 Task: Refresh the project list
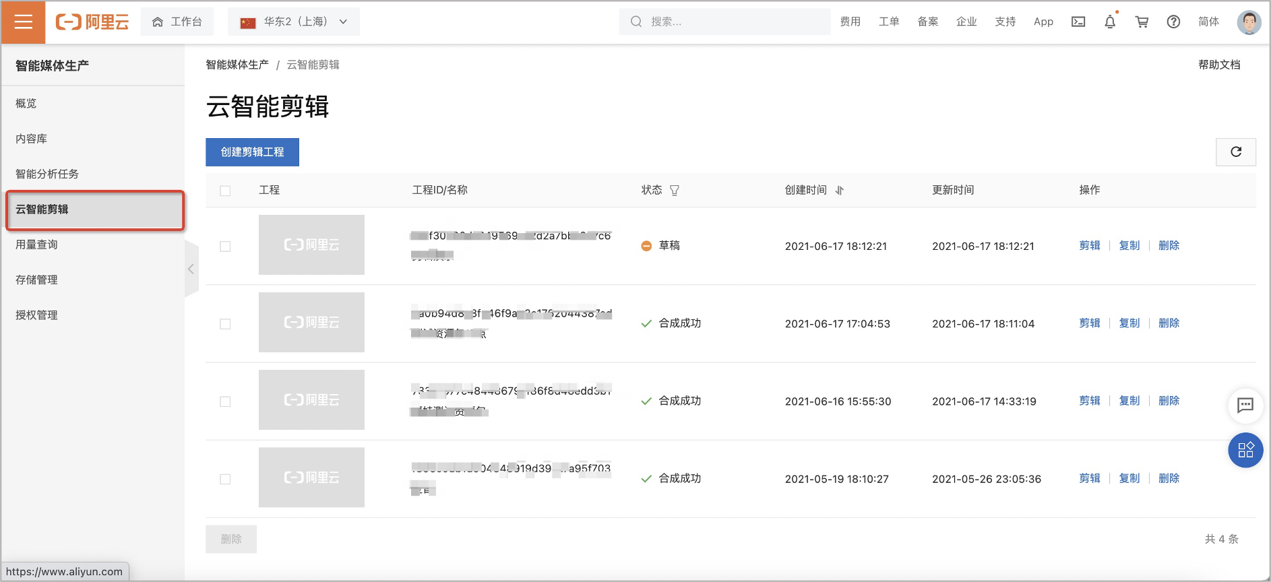tap(1236, 152)
